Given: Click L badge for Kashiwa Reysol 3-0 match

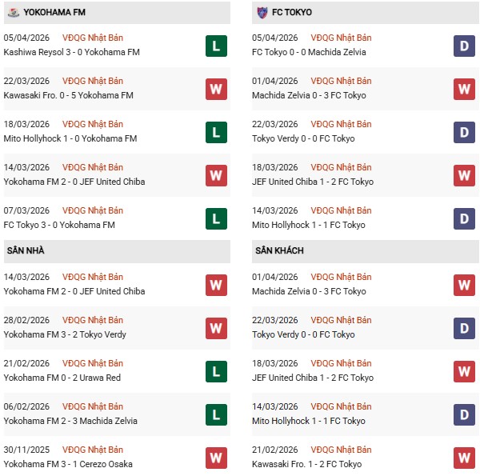Looking at the screenshot, I should click(x=215, y=46).
